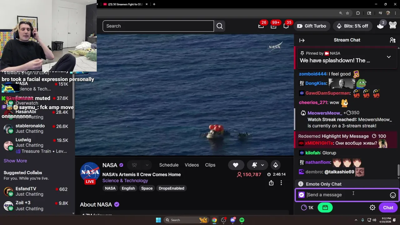This screenshot has height=225, width=400.
Task: Click the taskbar Search box
Action: point(186,220)
